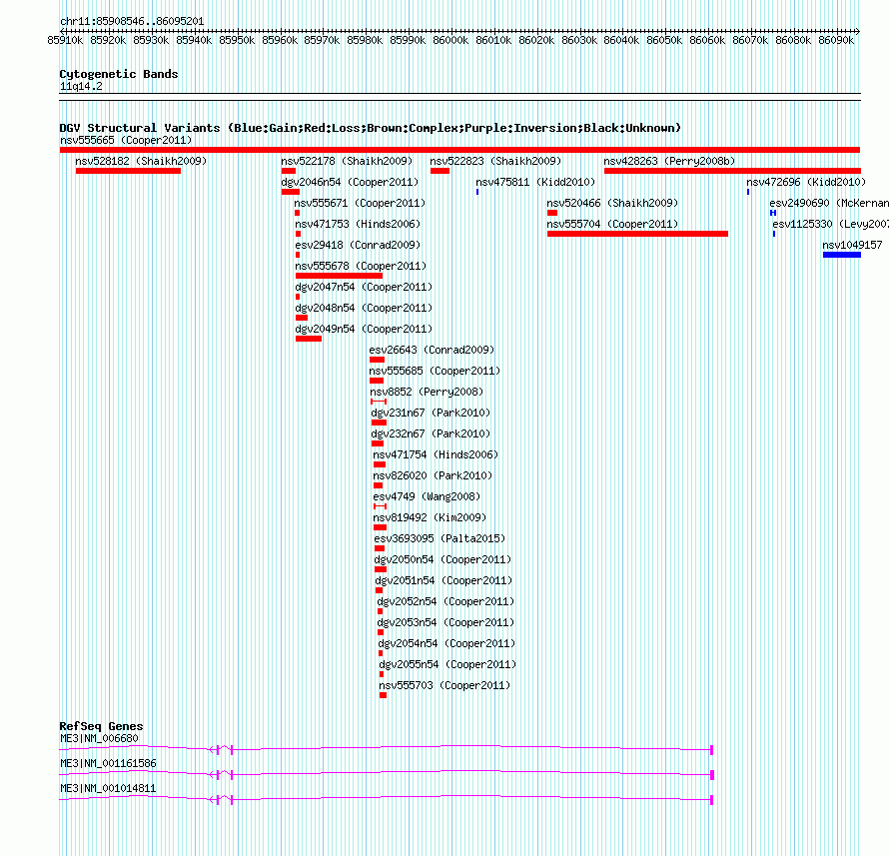Click the RefSeq Genes track title
889x856 pixels.
click(101, 726)
